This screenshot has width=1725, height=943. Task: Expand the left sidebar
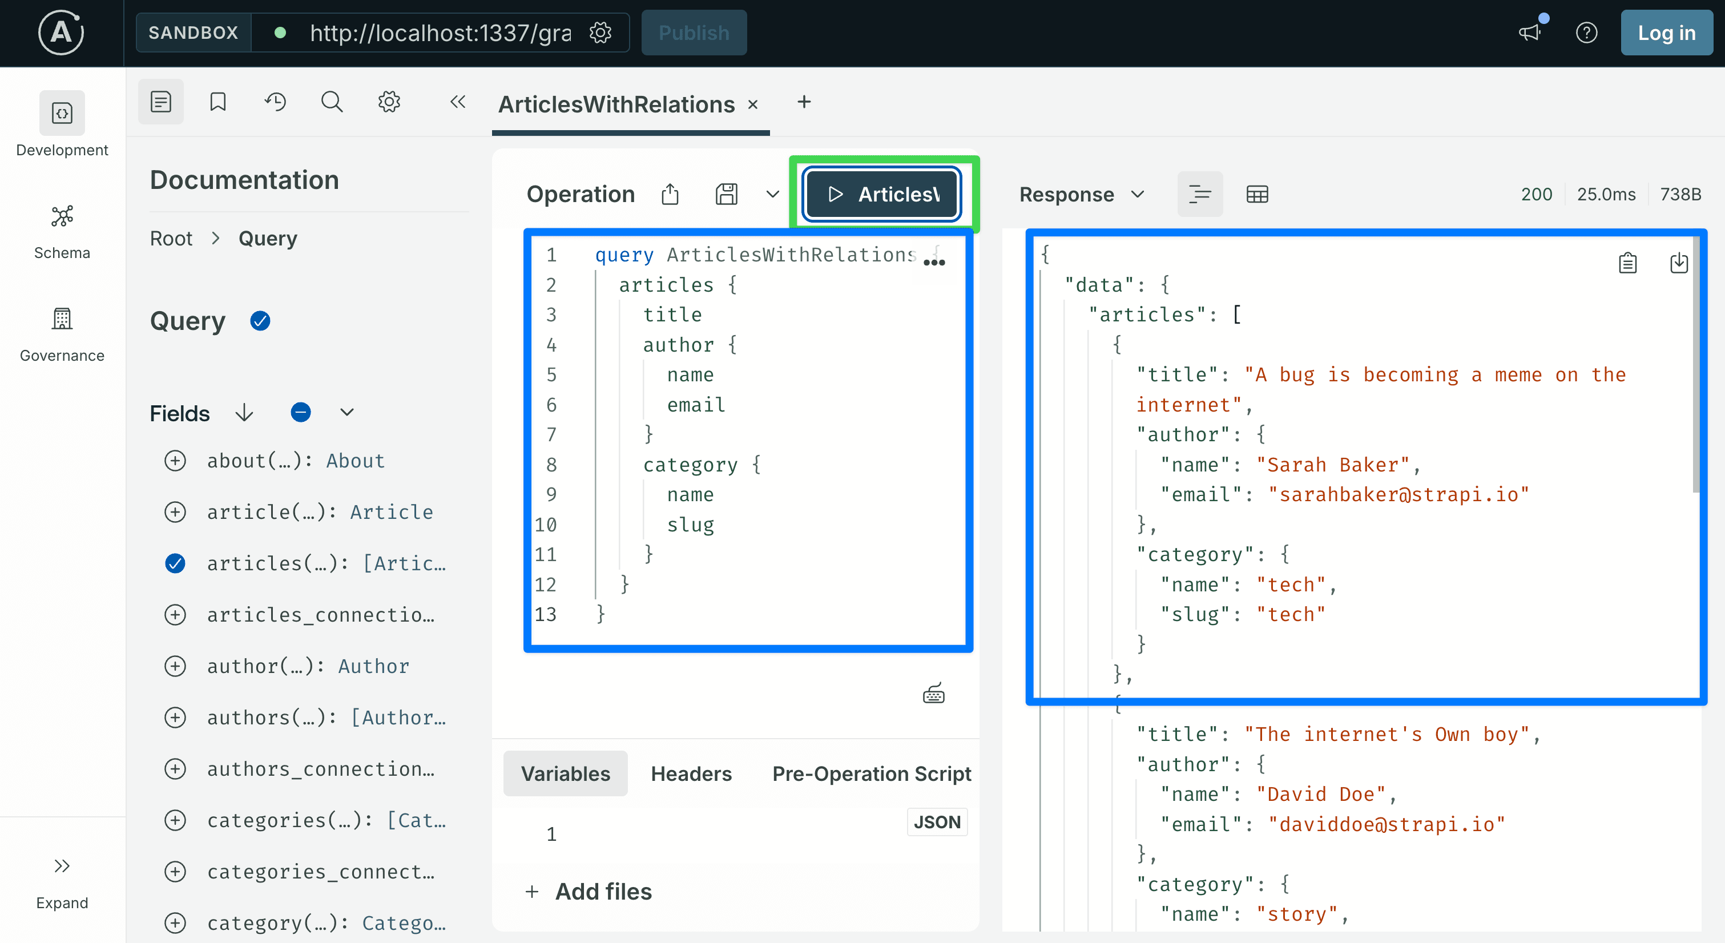tap(62, 882)
